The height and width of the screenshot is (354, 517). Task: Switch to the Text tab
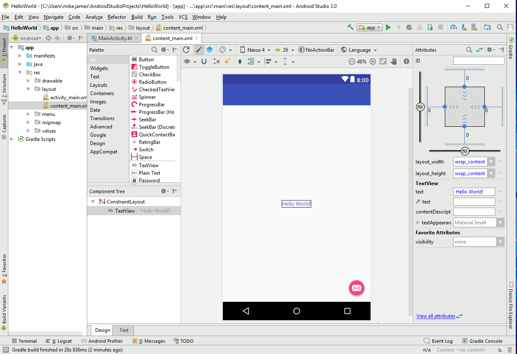tap(124, 330)
